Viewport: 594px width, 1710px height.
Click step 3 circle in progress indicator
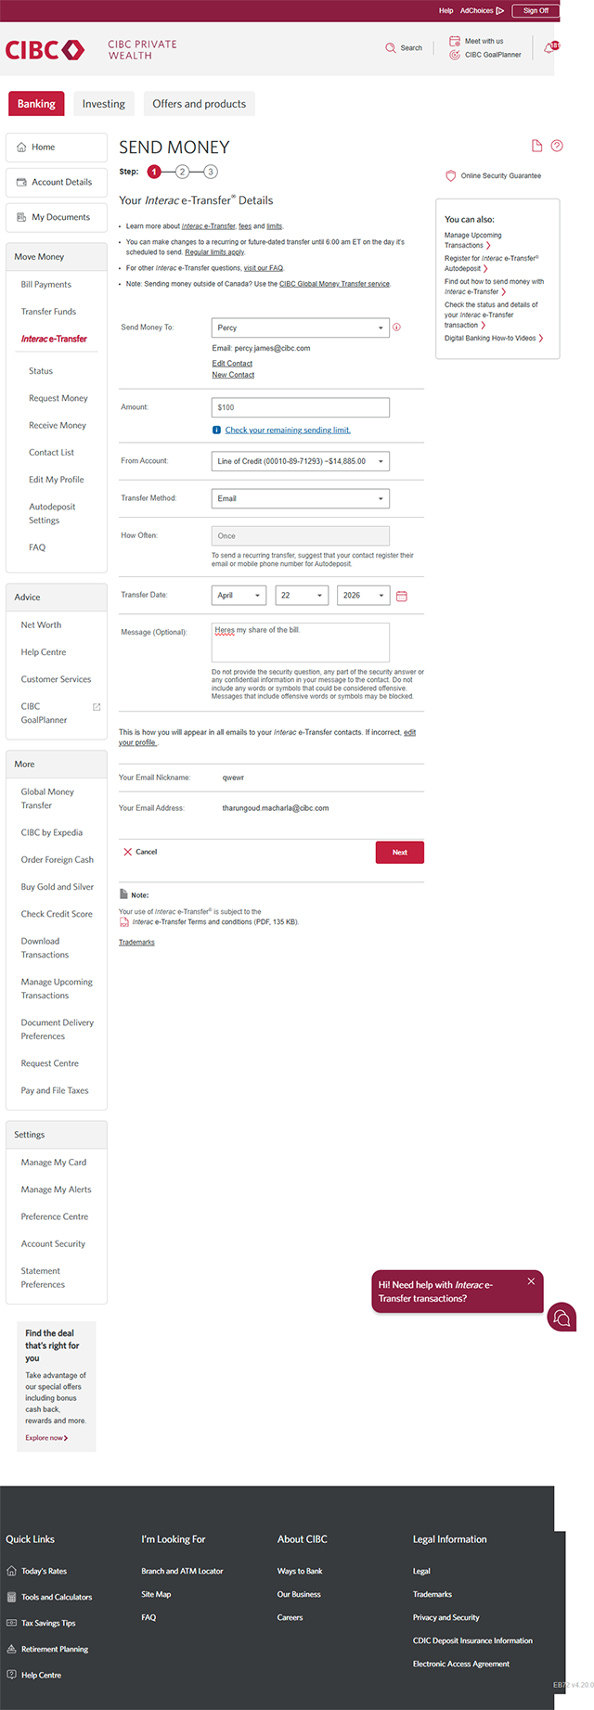click(211, 172)
